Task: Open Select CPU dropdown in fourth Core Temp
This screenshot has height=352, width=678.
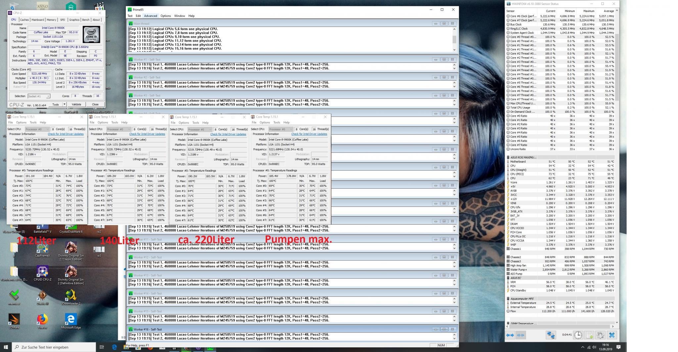Action: 281,129
